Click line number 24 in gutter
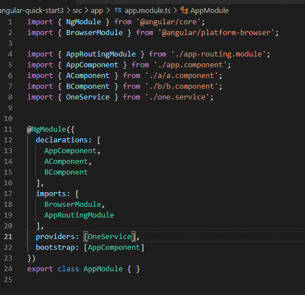 pos(8,269)
